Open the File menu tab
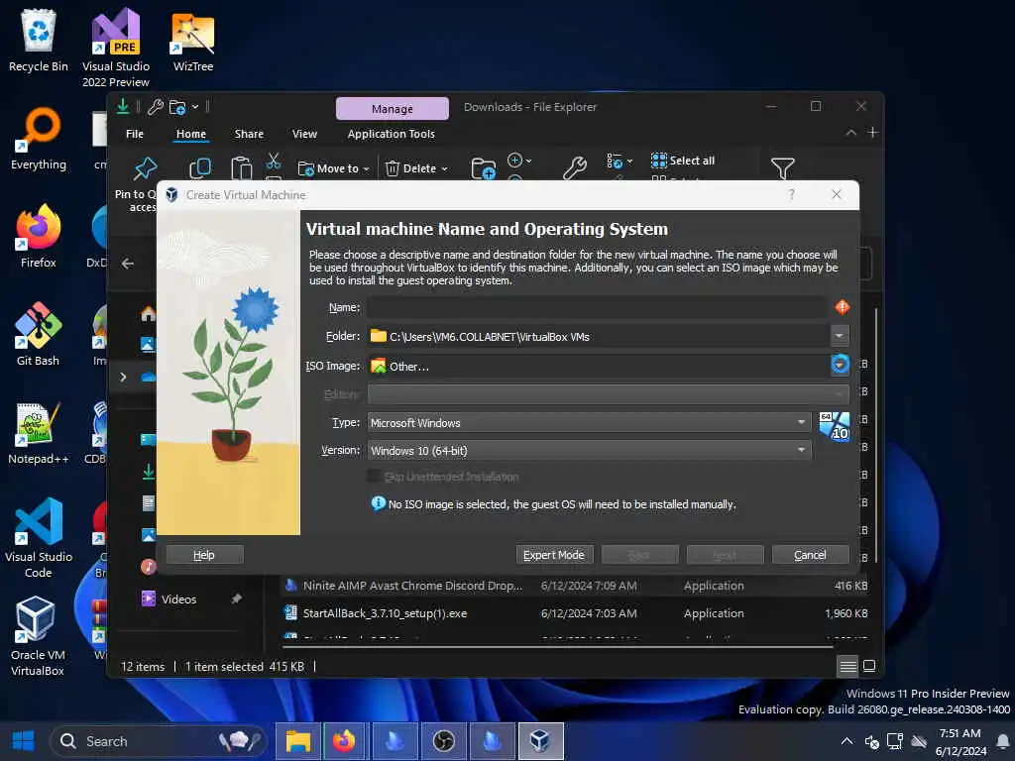1015x761 pixels. 135,134
